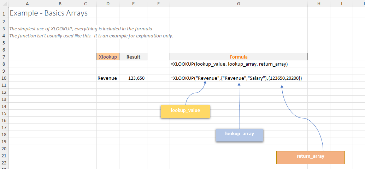This screenshot has height=169, width=365.
Task: Select row 7 header
Action: point(4,57)
